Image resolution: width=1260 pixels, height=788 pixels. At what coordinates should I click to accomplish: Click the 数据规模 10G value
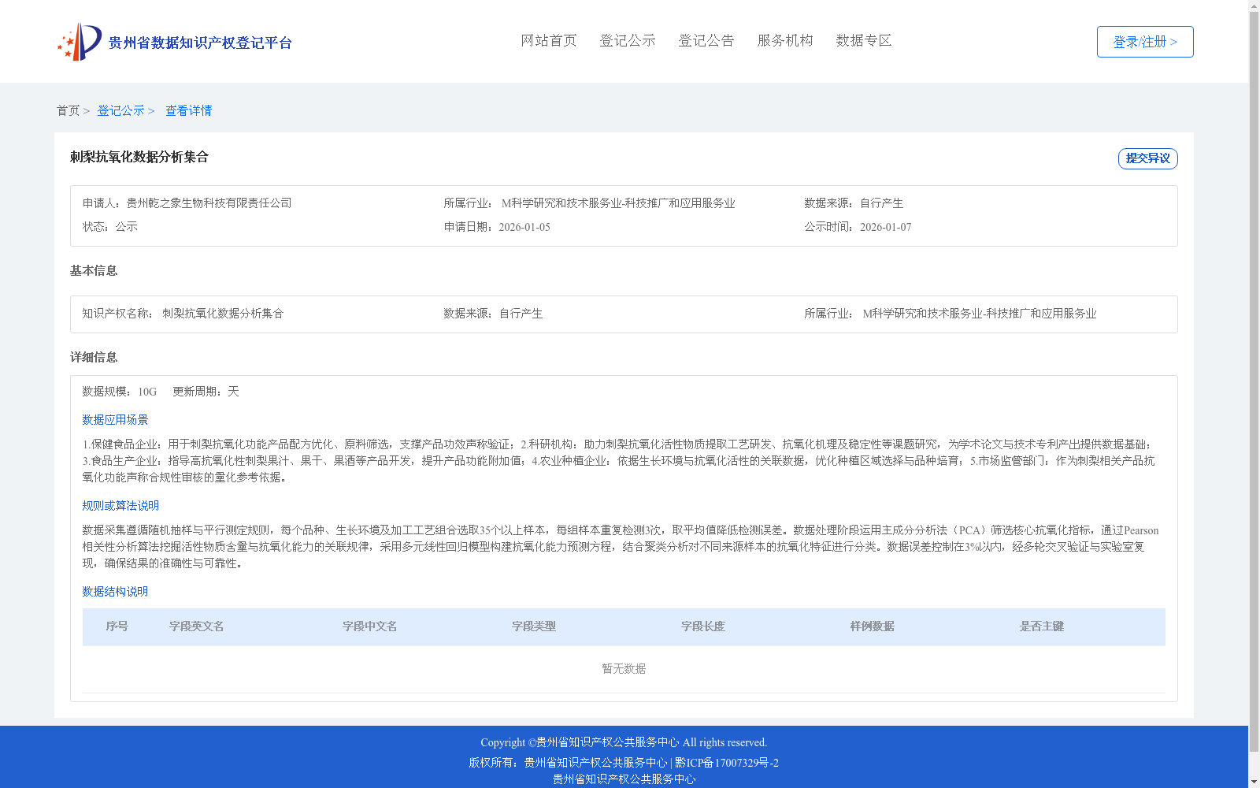tap(147, 392)
